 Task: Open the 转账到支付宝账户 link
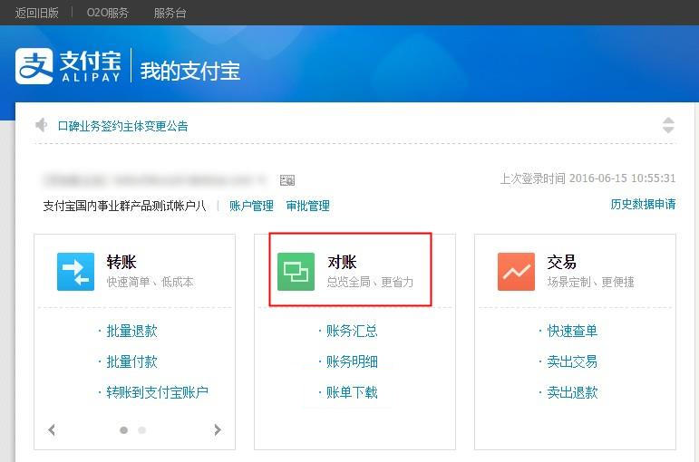pos(158,392)
